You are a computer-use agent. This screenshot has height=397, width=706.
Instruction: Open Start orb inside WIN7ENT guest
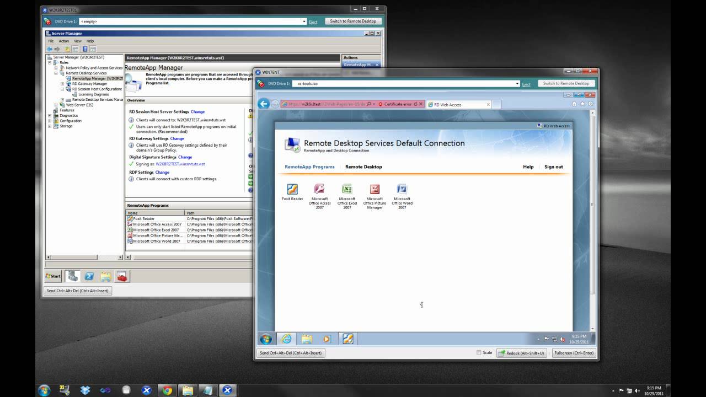pos(266,339)
